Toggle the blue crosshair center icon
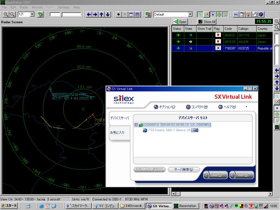This screenshot has width=280, height=210. pos(213,14)
